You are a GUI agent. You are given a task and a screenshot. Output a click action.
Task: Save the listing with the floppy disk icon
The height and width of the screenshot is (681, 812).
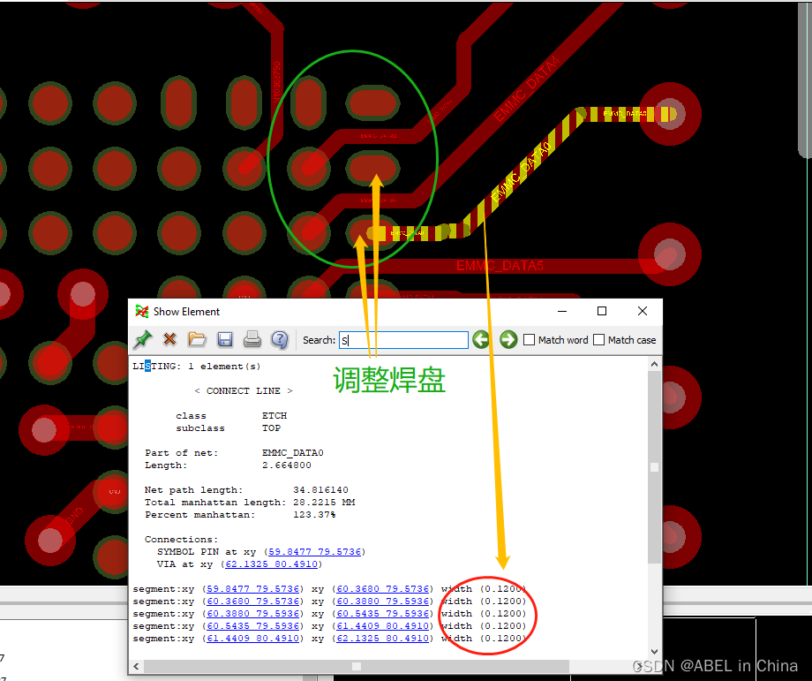(x=225, y=339)
